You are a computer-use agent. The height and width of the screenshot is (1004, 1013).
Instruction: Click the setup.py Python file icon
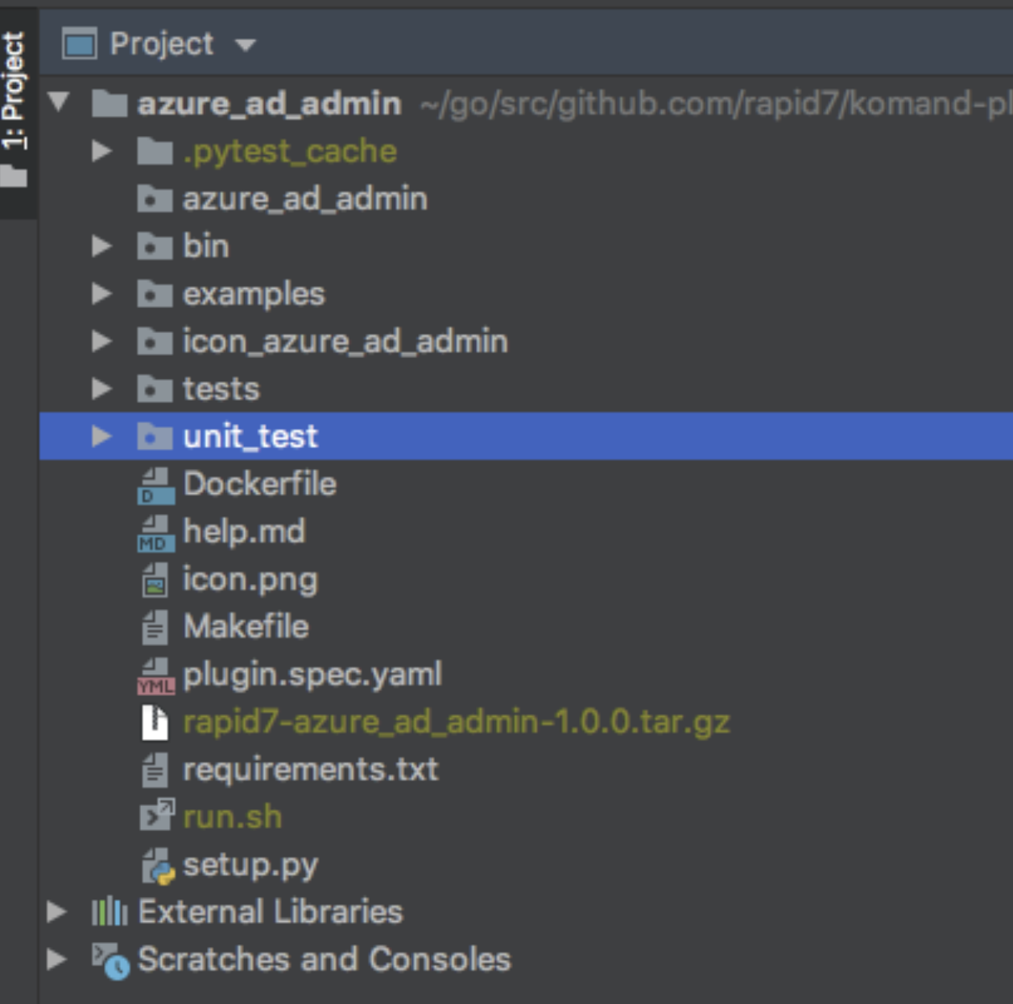tap(156, 866)
